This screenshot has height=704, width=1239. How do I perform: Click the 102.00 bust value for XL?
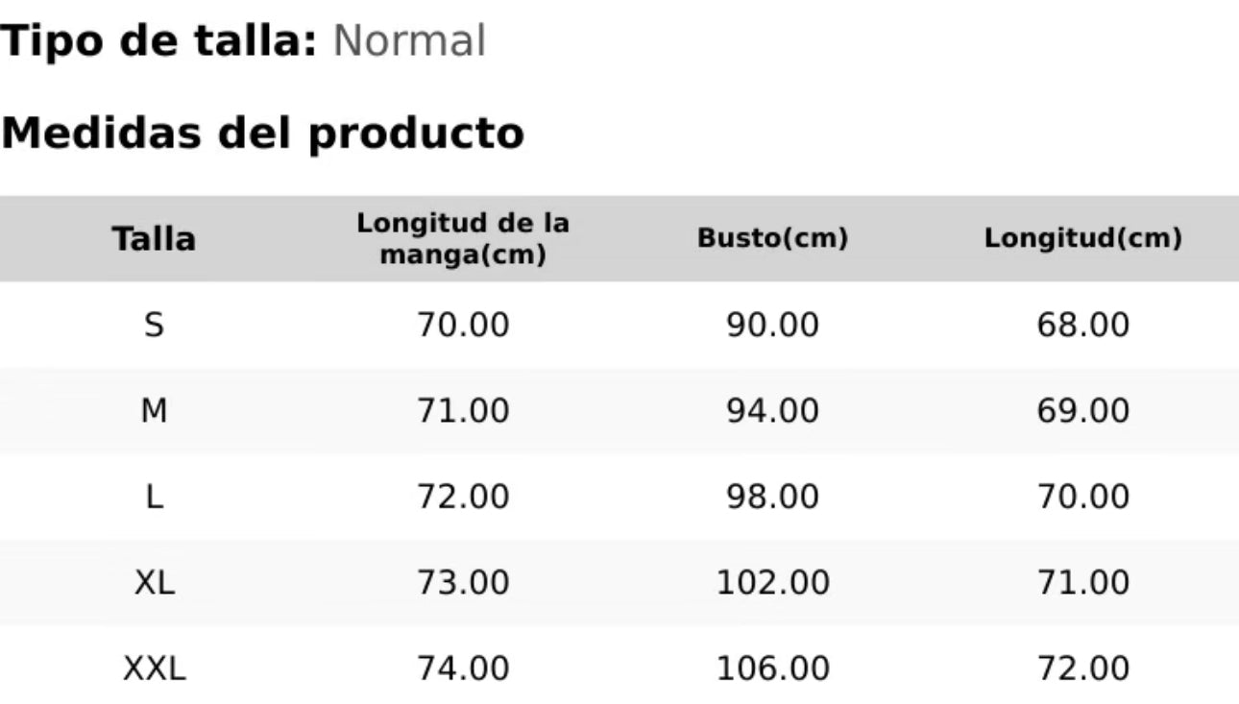[773, 582]
